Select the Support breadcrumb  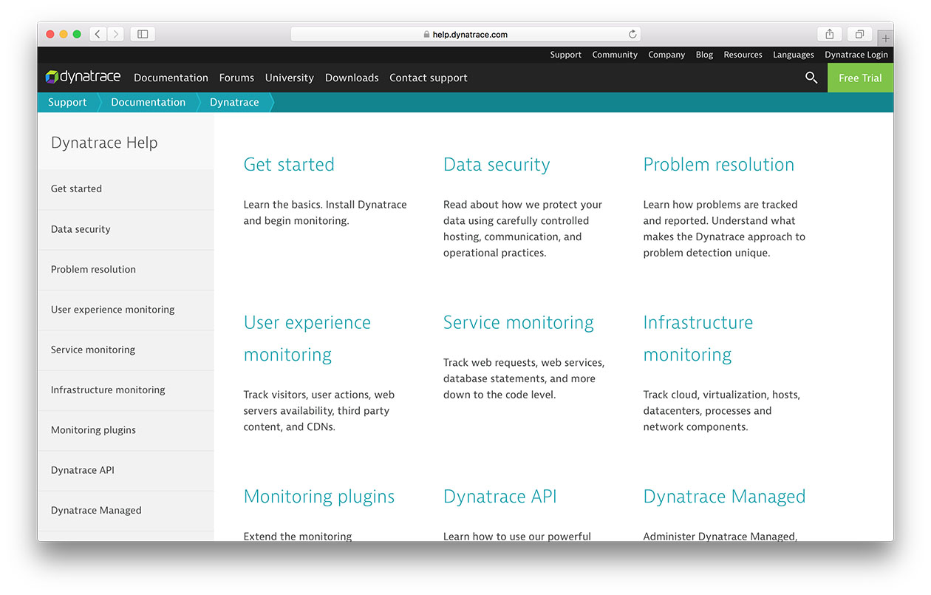click(67, 102)
